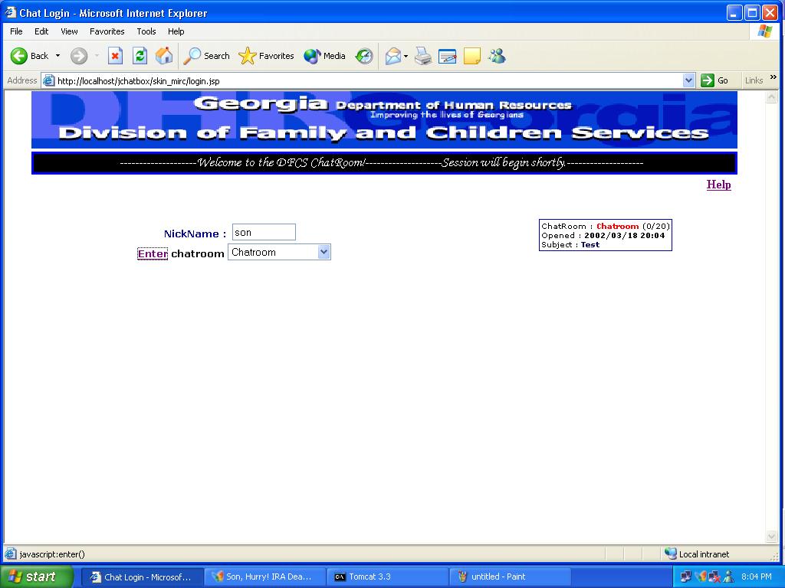Screen dimensions: 785x588
Task: Click the address bar URL field
Action: pos(368,80)
